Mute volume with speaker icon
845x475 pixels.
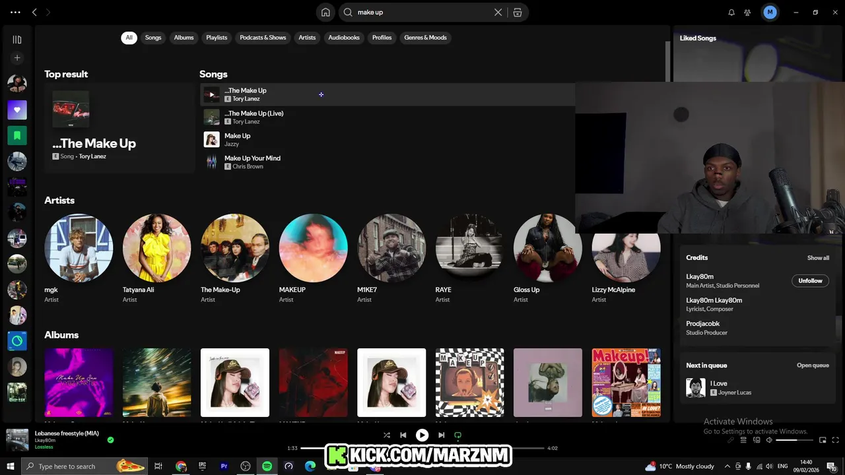[x=770, y=440]
